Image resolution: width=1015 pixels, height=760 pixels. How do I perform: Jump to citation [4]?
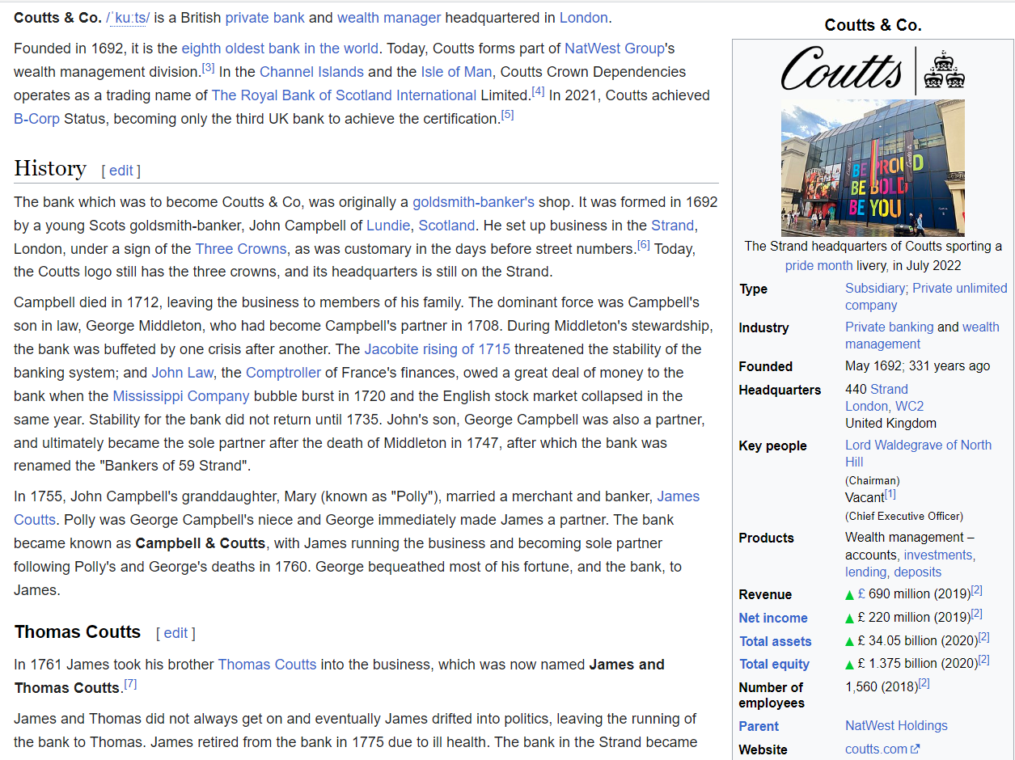(x=538, y=91)
